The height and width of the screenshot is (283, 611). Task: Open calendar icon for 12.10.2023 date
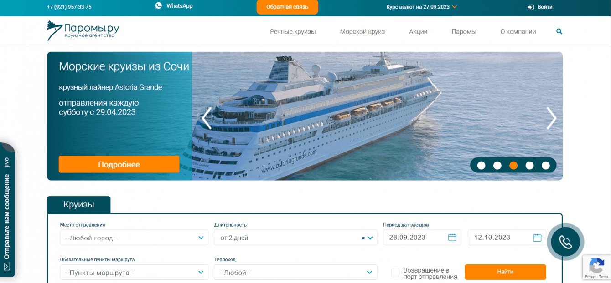click(537, 238)
